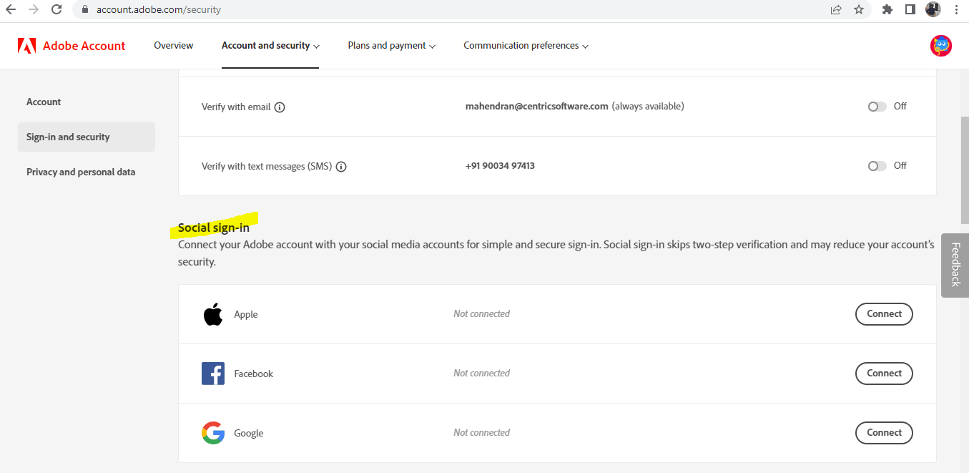Click the Google logo icon

coord(212,432)
